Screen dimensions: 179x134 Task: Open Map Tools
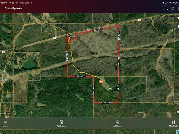(173, 123)
